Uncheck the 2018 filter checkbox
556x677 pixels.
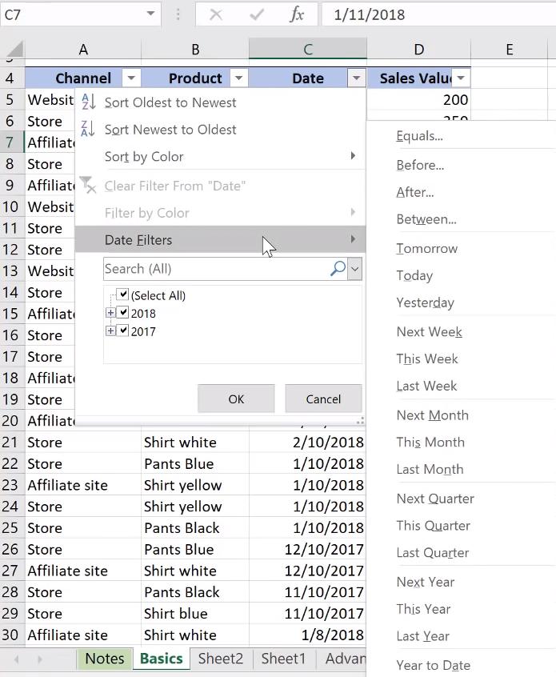(x=122, y=313)
